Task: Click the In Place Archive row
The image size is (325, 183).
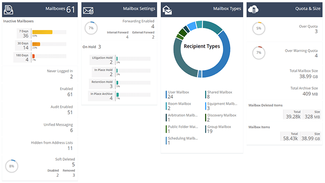Action: (x=119, y=96)
